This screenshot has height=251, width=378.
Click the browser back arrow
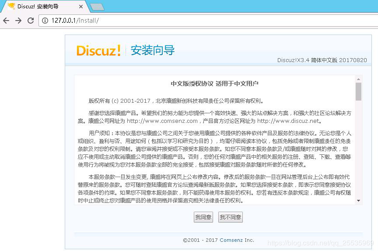6,21
